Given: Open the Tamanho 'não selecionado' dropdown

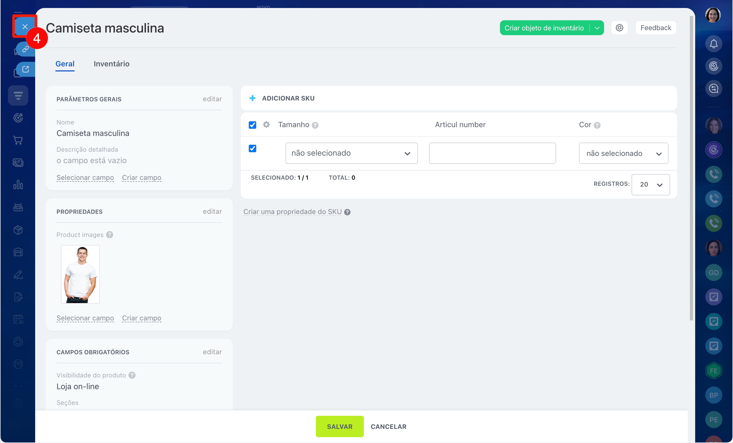Looking at the screenshot, I should click(x=351, y=153).
